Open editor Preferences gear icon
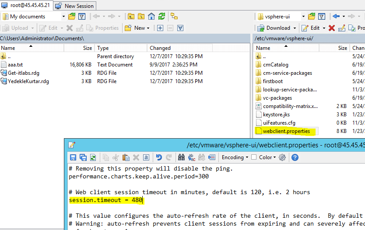The image size is (365, 230). pos(282,157)
